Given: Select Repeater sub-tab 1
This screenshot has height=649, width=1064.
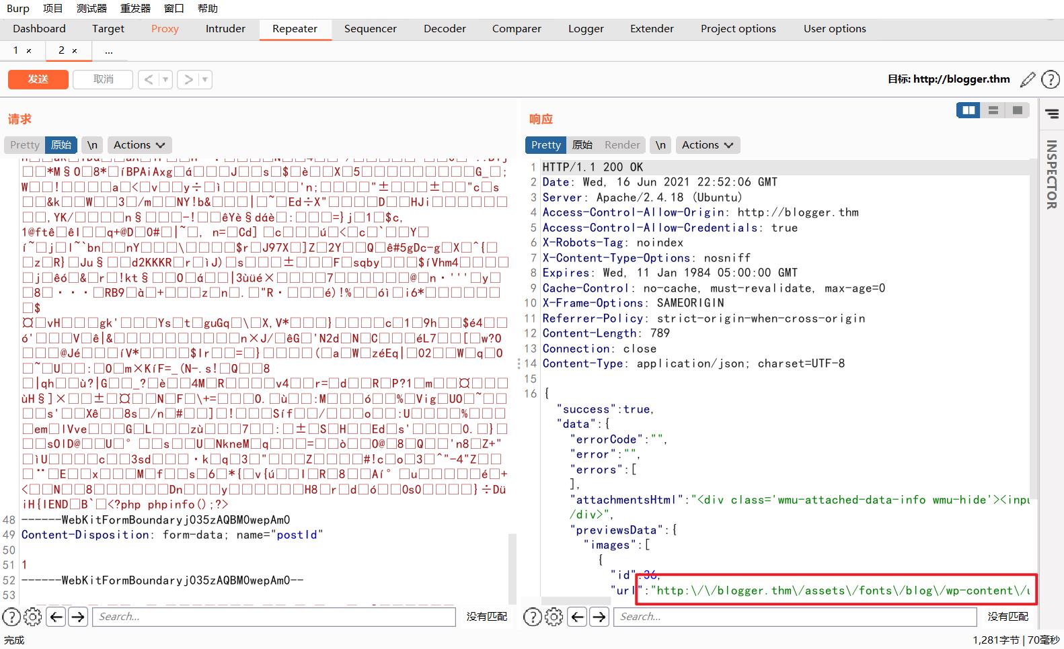Looking at the screenshot, I should click(16, 50).
